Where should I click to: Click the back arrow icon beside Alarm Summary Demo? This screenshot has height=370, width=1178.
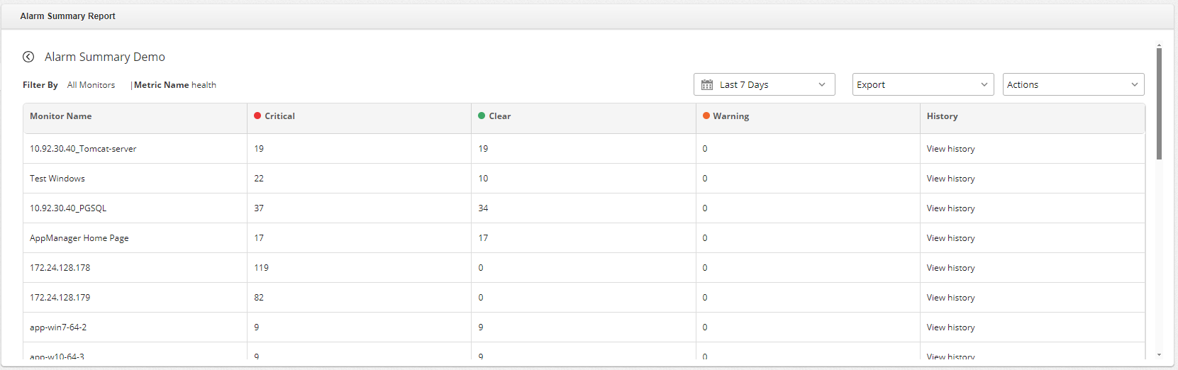point(28,57)
